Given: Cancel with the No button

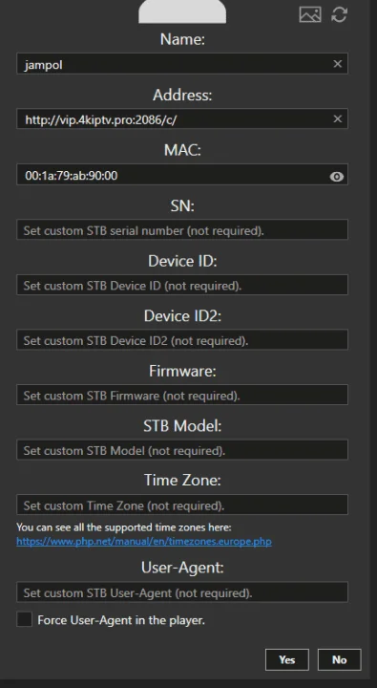Looking at the screenshot, I should 340,659.
